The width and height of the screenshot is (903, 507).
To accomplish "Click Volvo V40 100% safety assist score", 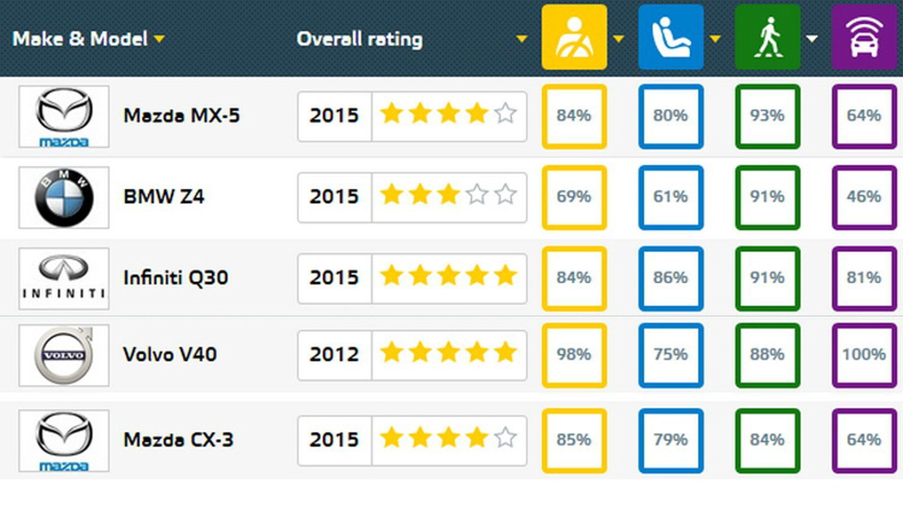I will pyautogui.click(x=864, y=355).
